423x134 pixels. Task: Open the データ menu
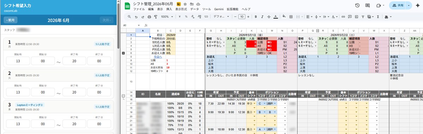[x=194, y=9]
